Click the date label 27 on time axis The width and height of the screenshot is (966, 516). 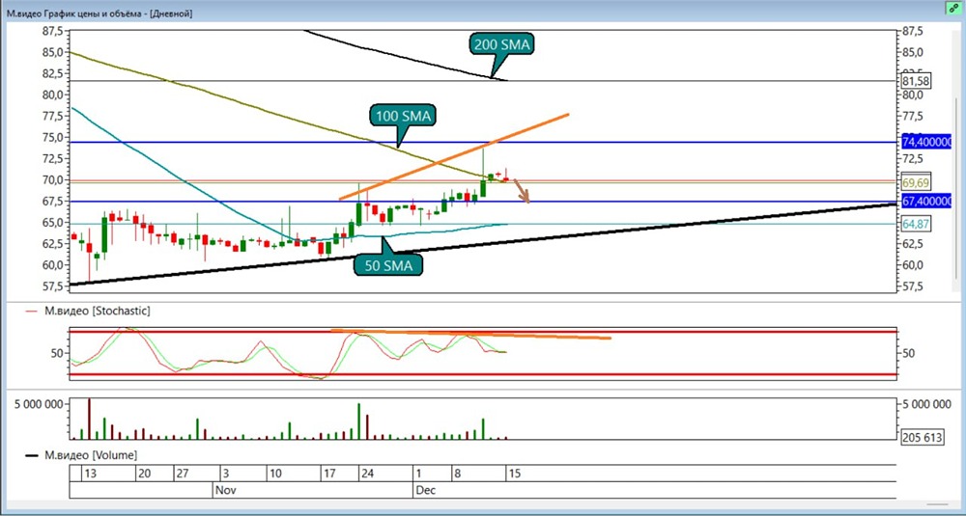tap(182, 475)
